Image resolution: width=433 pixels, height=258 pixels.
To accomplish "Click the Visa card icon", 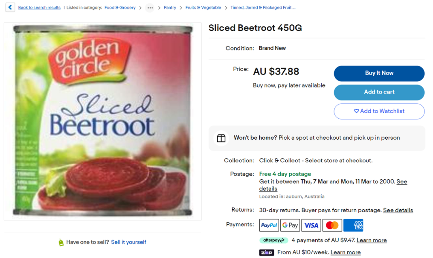I will coord(311,225).
